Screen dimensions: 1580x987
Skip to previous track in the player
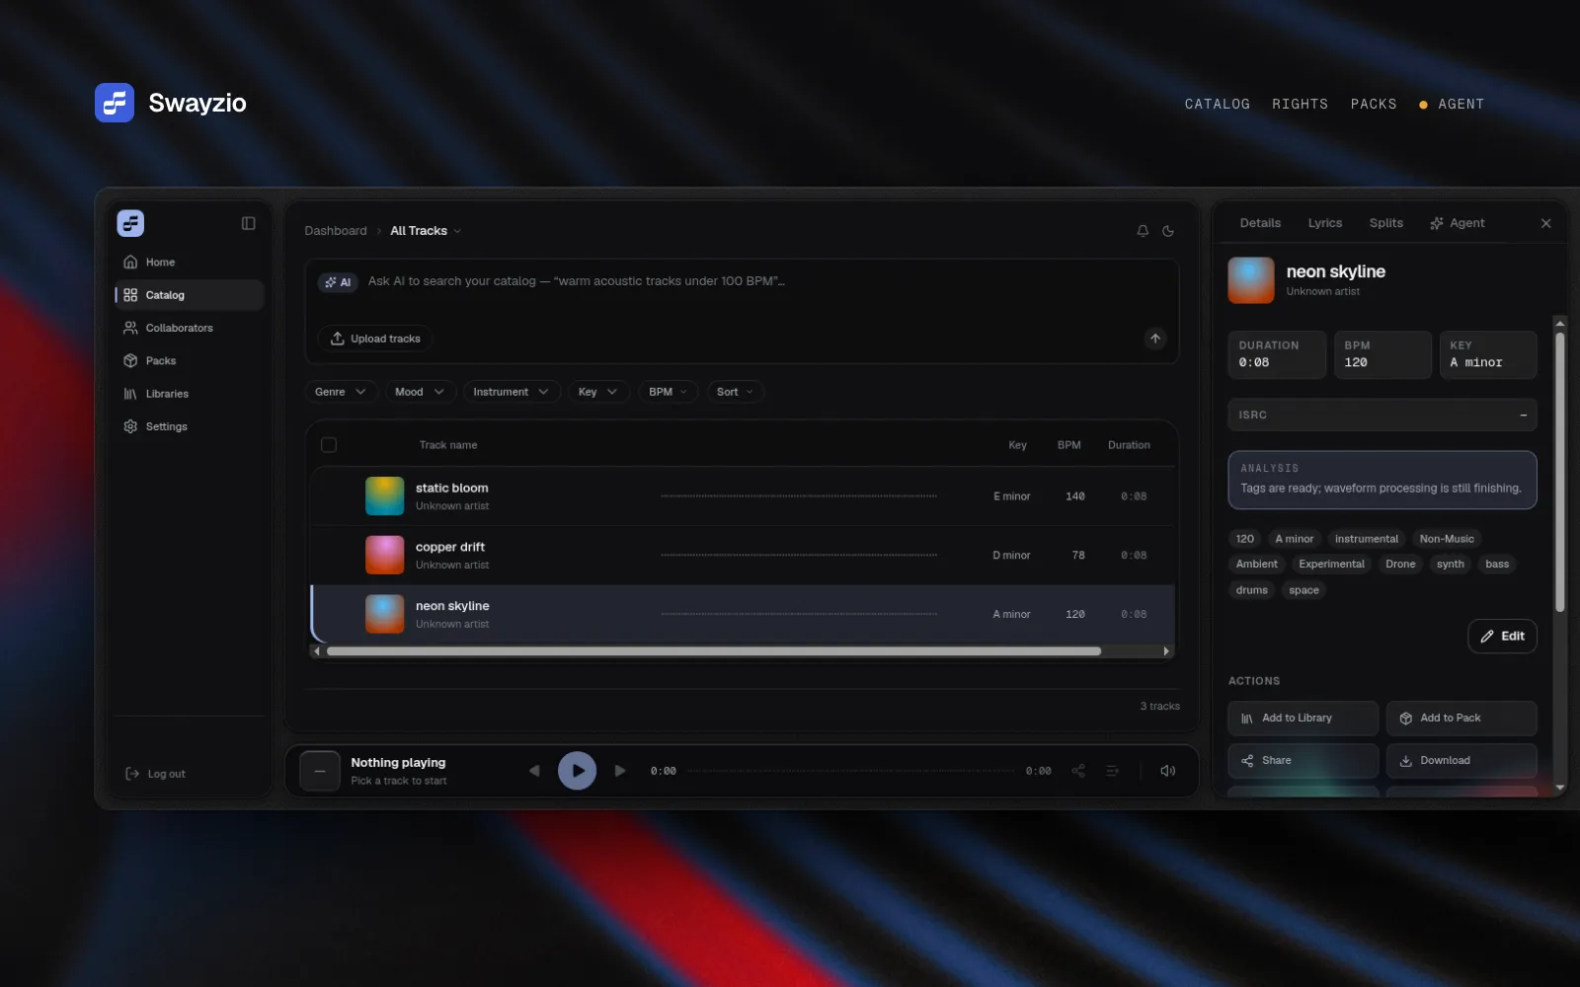(x=534, y=771)
